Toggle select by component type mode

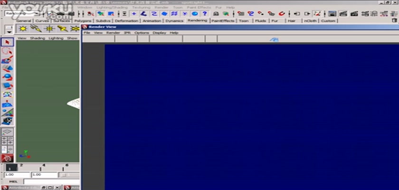click(111, 14)
